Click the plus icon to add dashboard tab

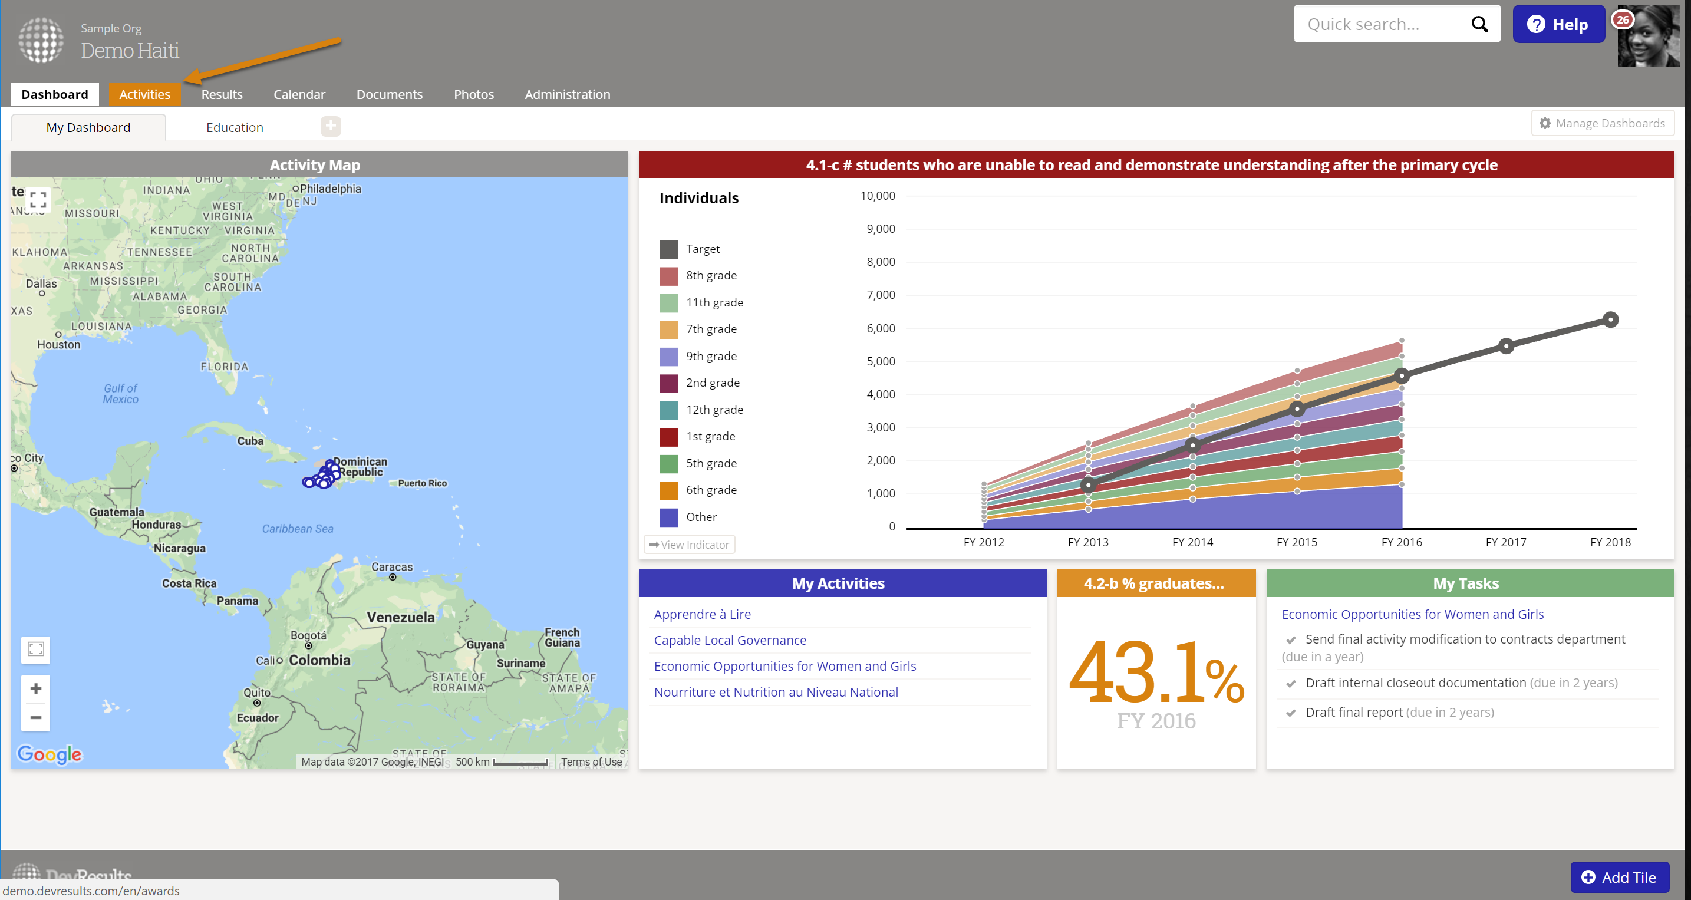point(331,126)
